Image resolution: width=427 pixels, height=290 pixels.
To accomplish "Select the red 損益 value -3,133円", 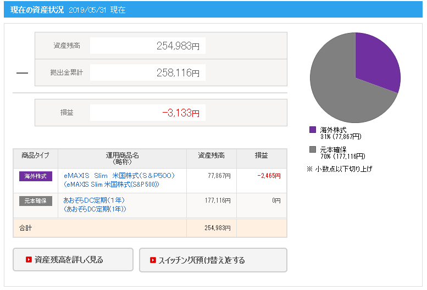I will click(x=181, y=113).
